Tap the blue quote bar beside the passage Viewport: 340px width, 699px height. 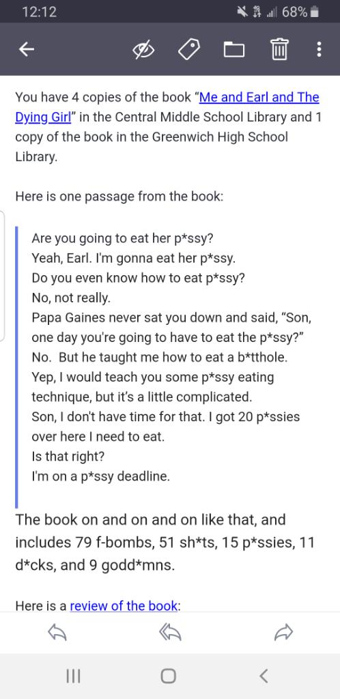point(17,367)
